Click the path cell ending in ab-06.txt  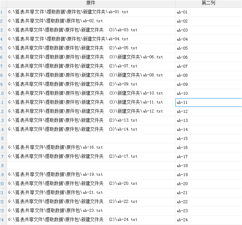[91, 57]
